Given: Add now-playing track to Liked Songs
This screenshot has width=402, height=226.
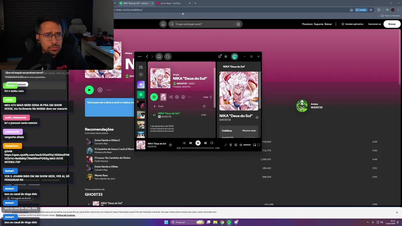Looking at the screenshot, I should [170, 145].
